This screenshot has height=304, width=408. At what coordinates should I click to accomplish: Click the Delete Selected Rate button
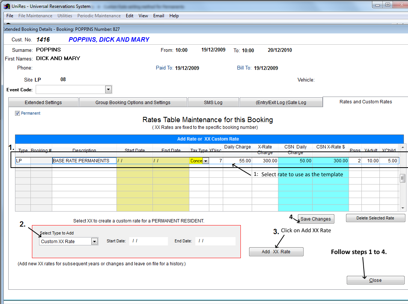[x=375, y=218]
